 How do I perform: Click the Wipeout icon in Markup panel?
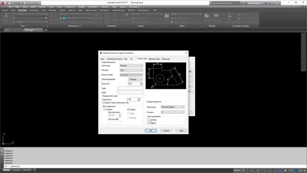tap(207, 16)
